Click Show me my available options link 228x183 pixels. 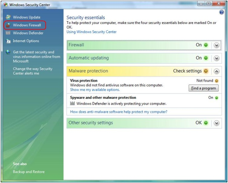coord(95,90)
